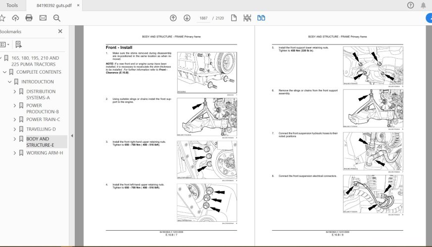This screenshot has width=432, height=247.
Task: Click the Print file icon
Action: coord(29,18)
